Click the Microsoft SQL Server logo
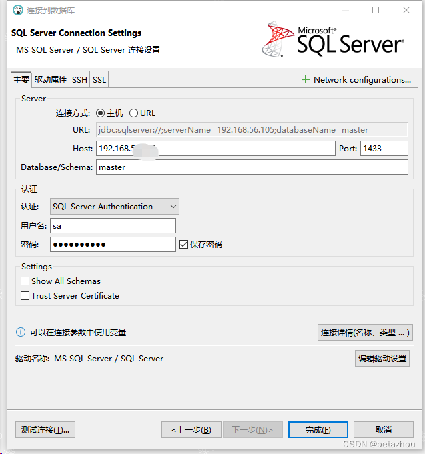This screenshot has height=454, width=425. pos(332,40)
